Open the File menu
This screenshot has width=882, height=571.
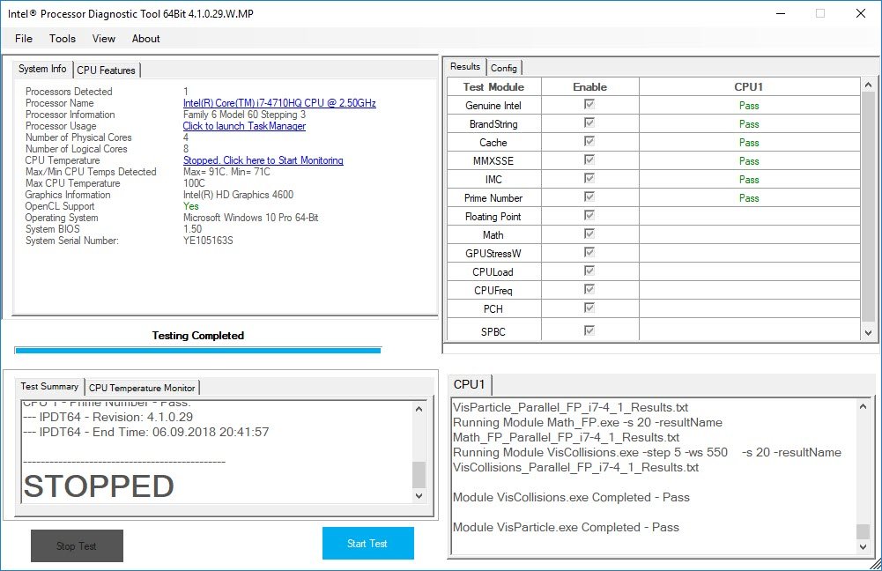point(24,38)
